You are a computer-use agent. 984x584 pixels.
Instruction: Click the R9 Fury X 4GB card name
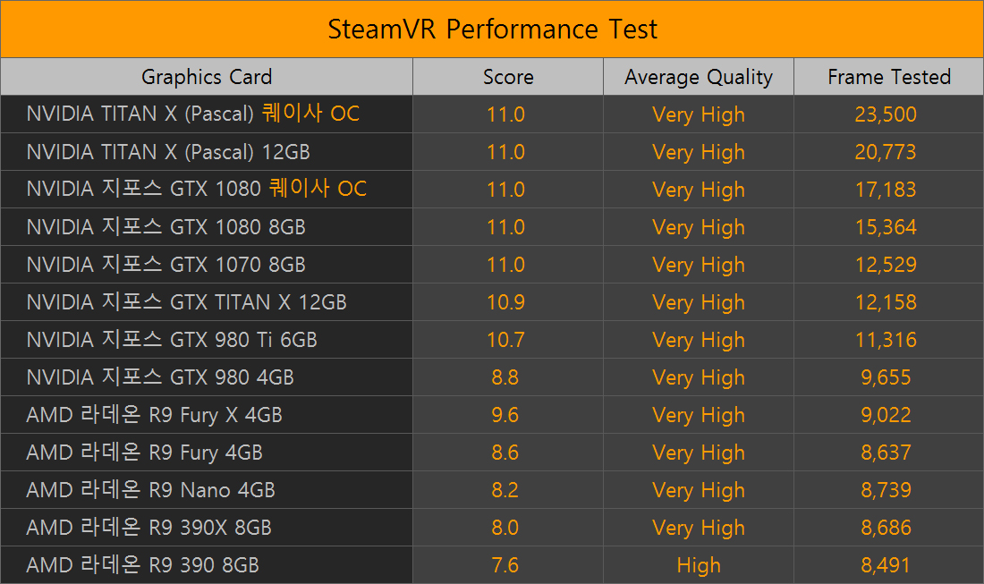[x=155, y=415]
